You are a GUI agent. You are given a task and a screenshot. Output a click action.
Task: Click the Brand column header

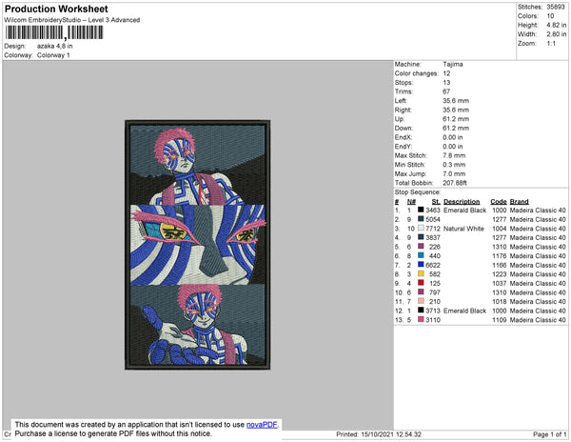(x=520, y=202)
